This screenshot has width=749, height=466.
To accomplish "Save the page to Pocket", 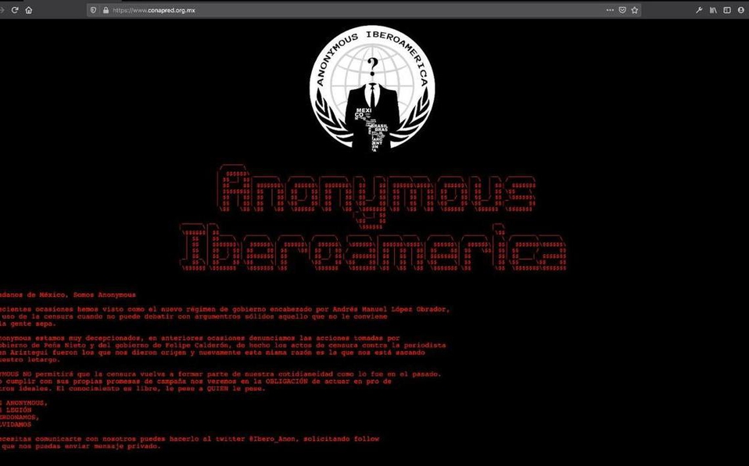I will click(622, 10).
